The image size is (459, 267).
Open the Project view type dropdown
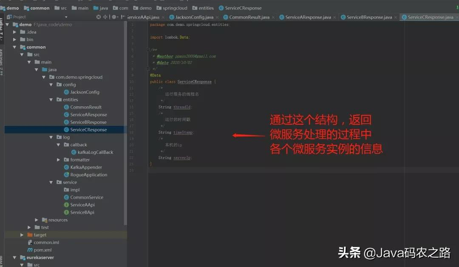(x=66, y=17)
